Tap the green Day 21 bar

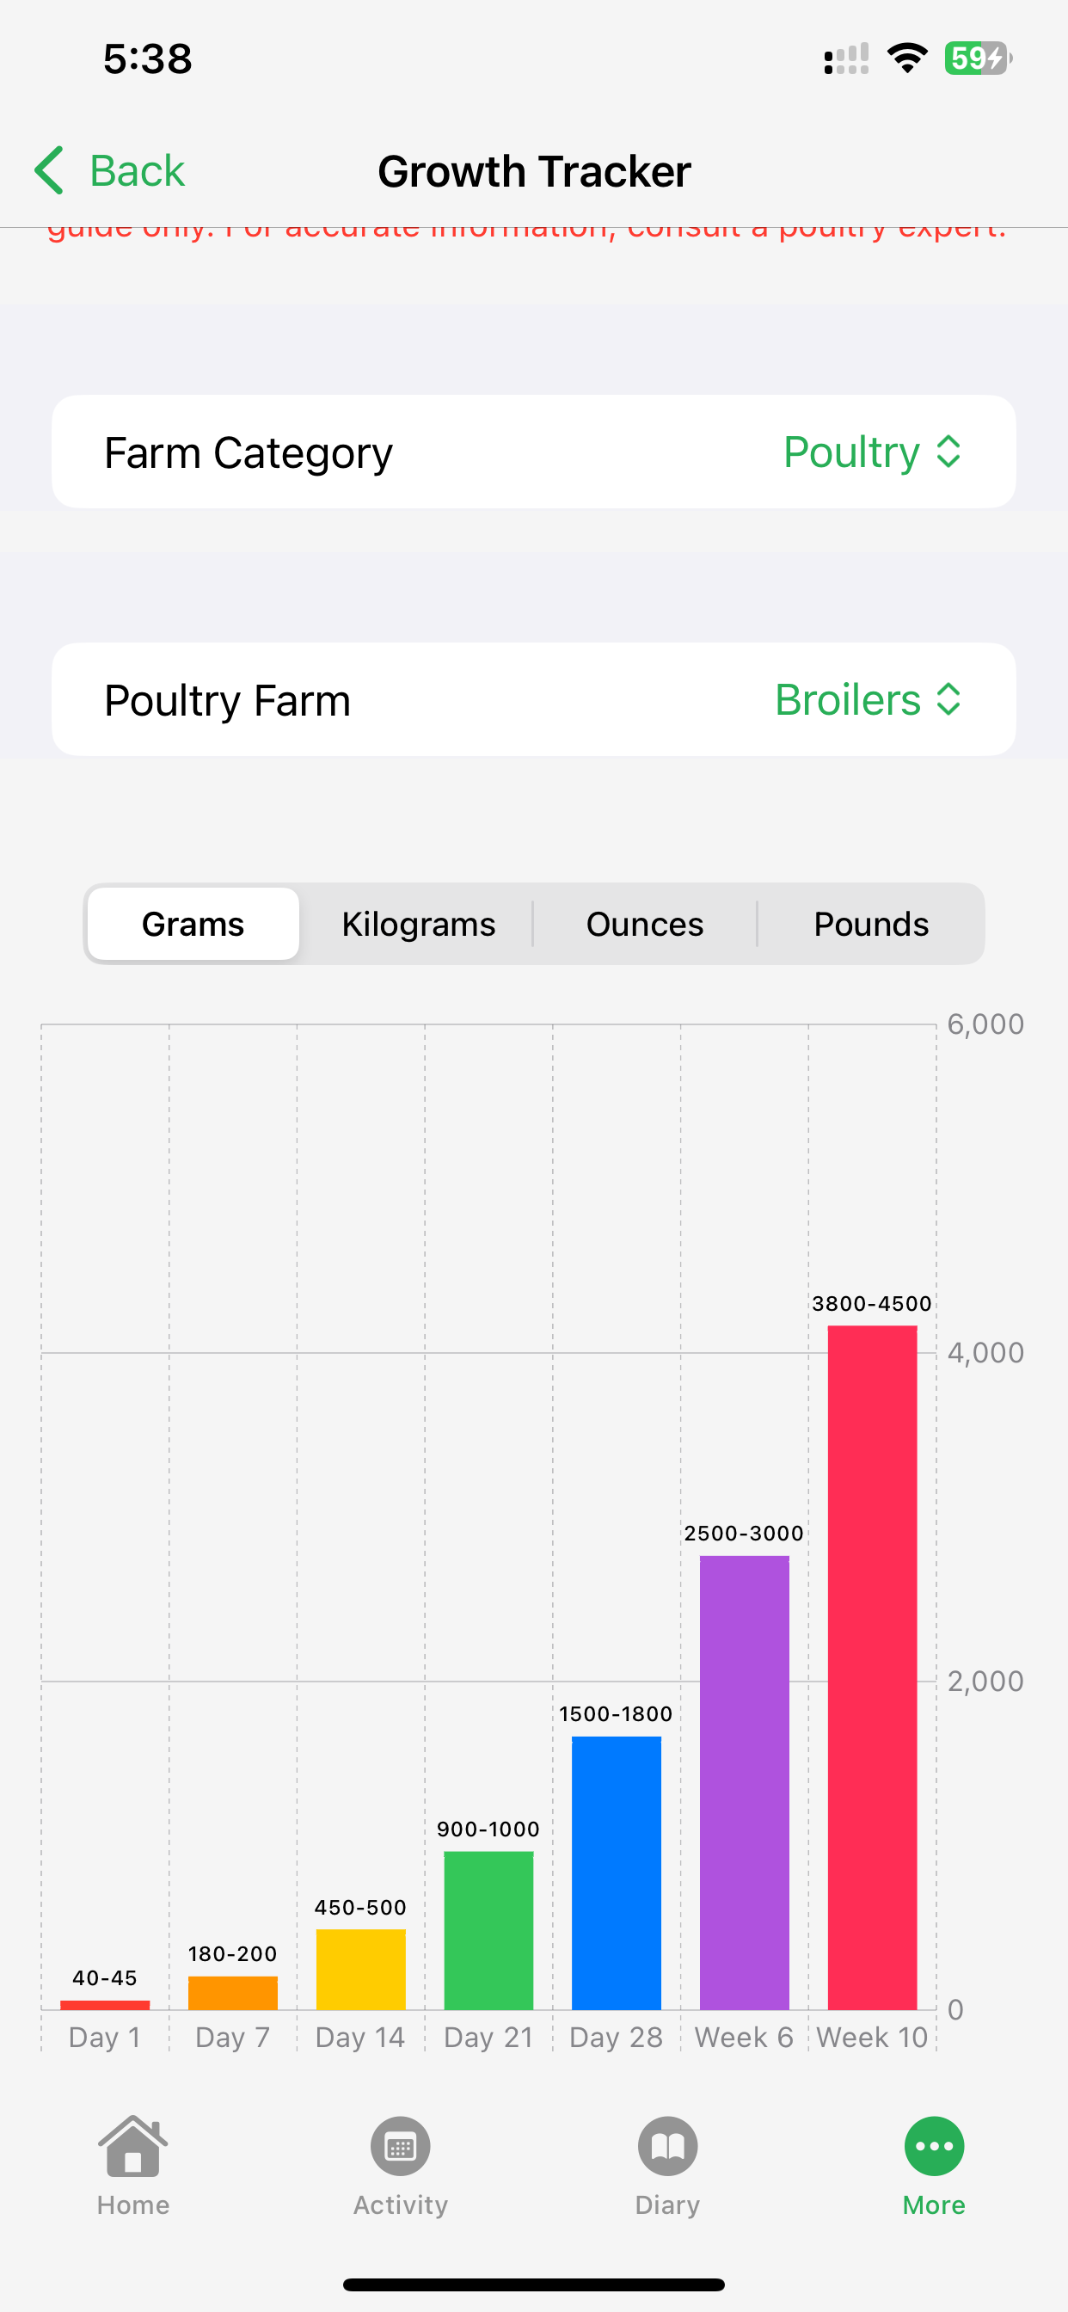pos(488,1931)
